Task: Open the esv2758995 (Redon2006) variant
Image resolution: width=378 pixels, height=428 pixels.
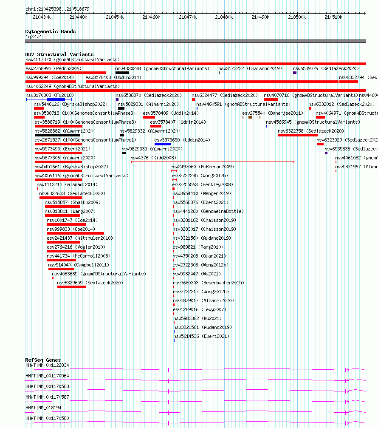Action: pyautogui.click(x=54, y=68)
